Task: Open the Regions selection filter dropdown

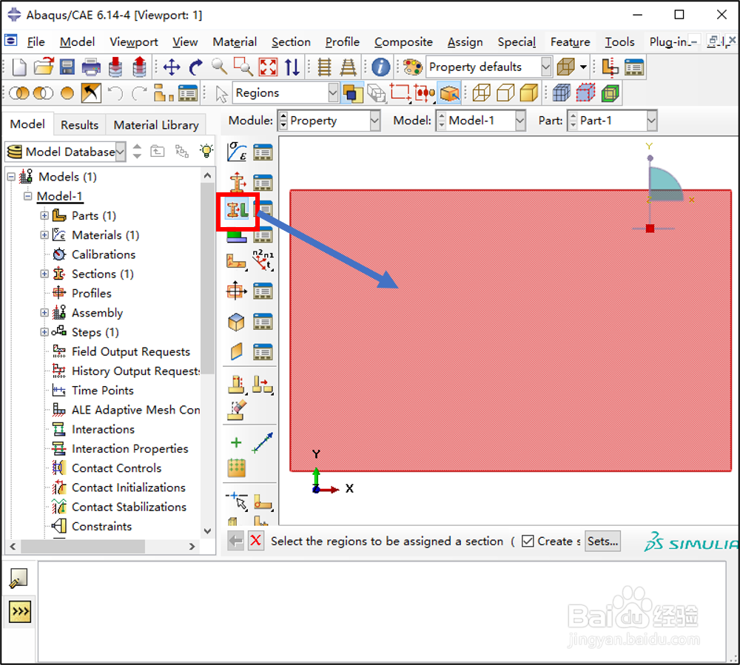Action: point(333,93)
